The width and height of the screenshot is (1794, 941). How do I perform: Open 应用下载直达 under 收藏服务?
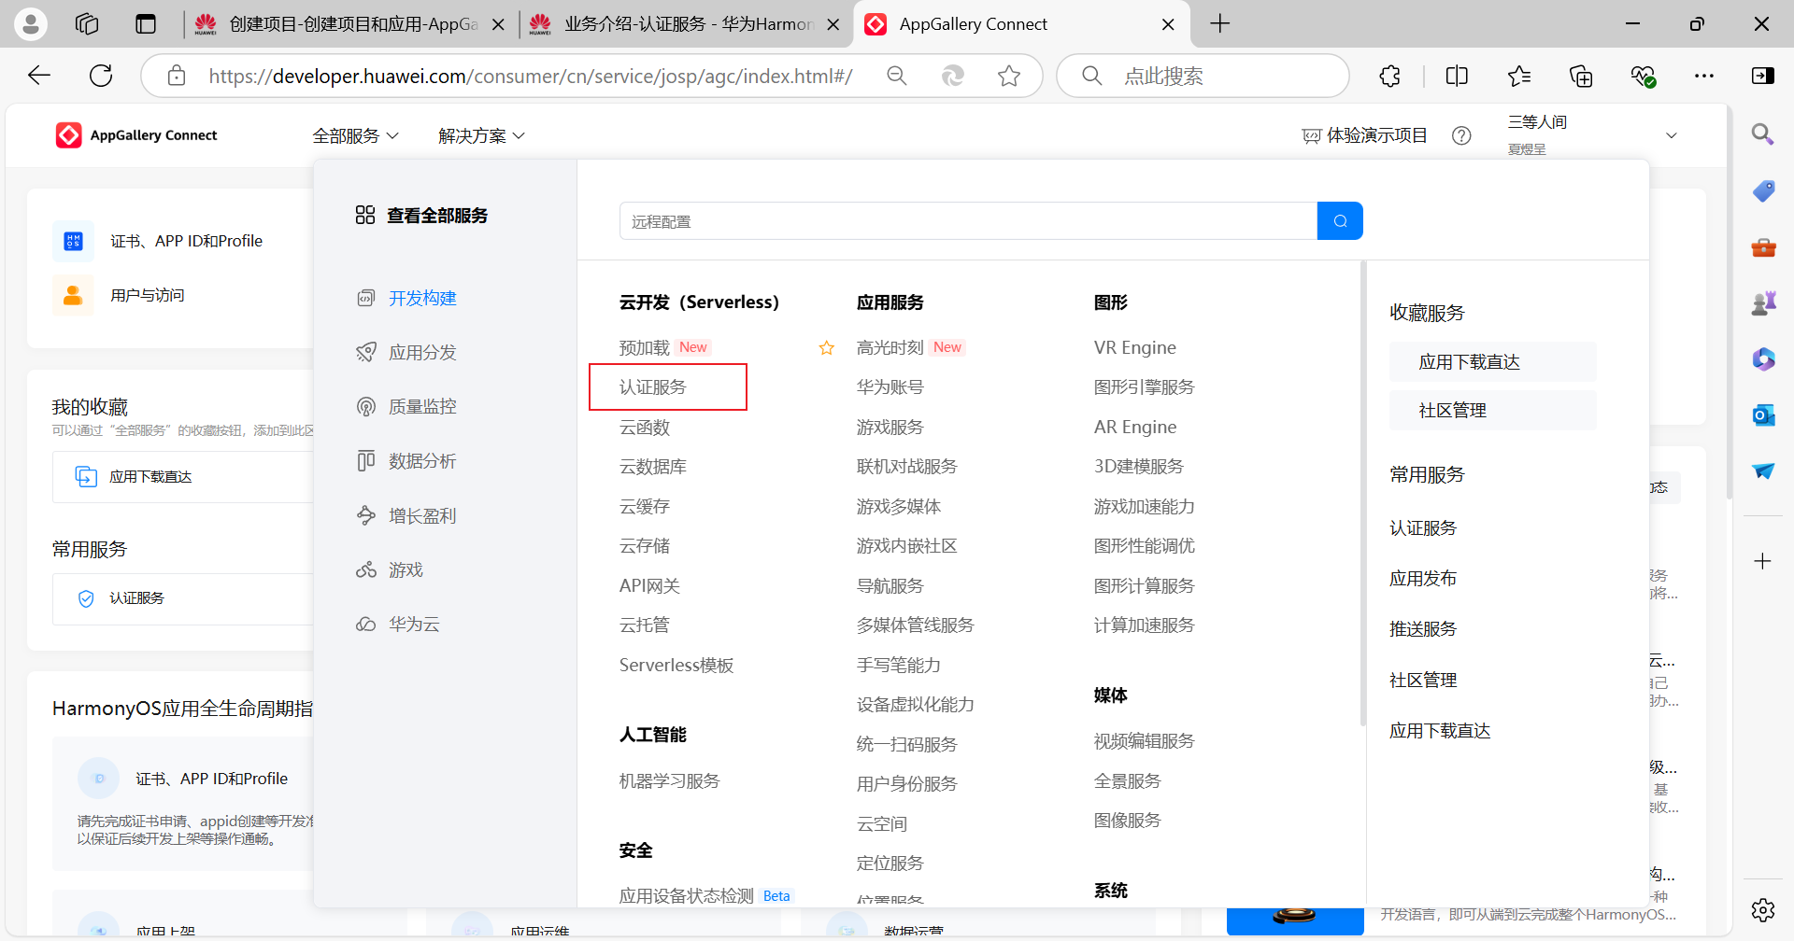[x=1493, y=362]
